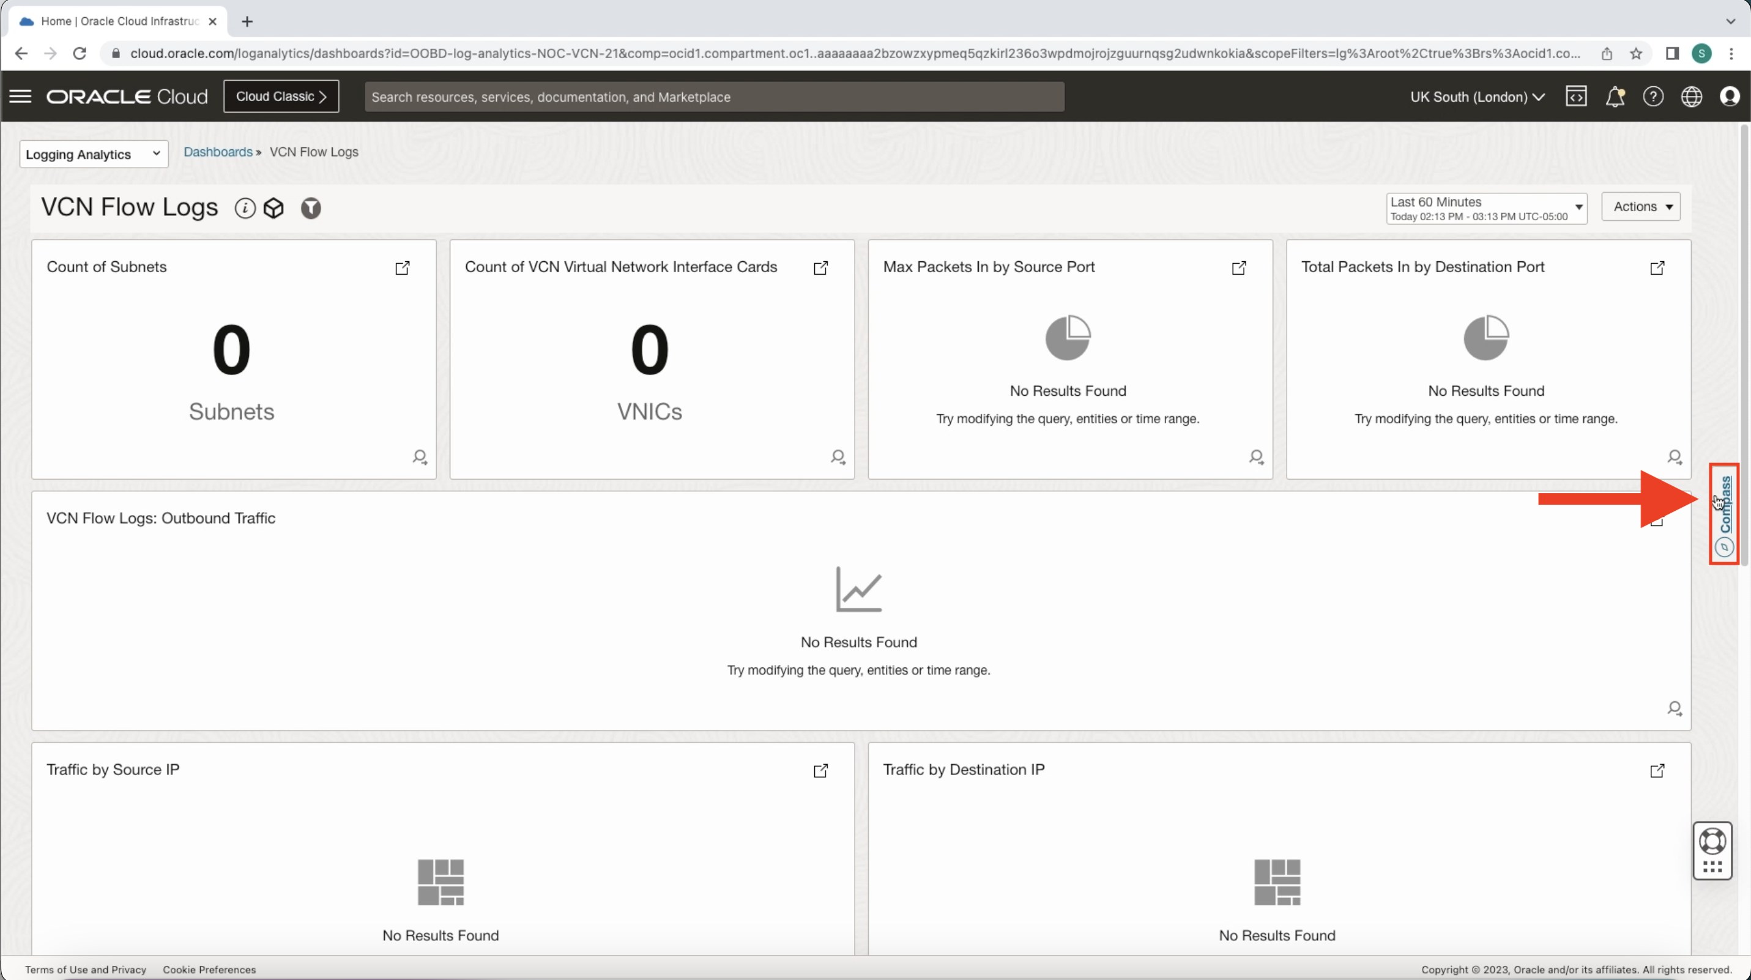The image size is (1751, 980).
Task: Toggle the navigation hamburger menu
Action: (20, 96)
